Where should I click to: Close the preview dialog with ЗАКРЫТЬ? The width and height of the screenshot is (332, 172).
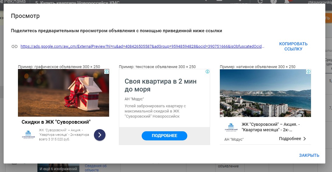(x=309, y=155)
